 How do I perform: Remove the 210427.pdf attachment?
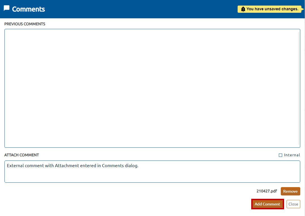click(x=290, y=191)
